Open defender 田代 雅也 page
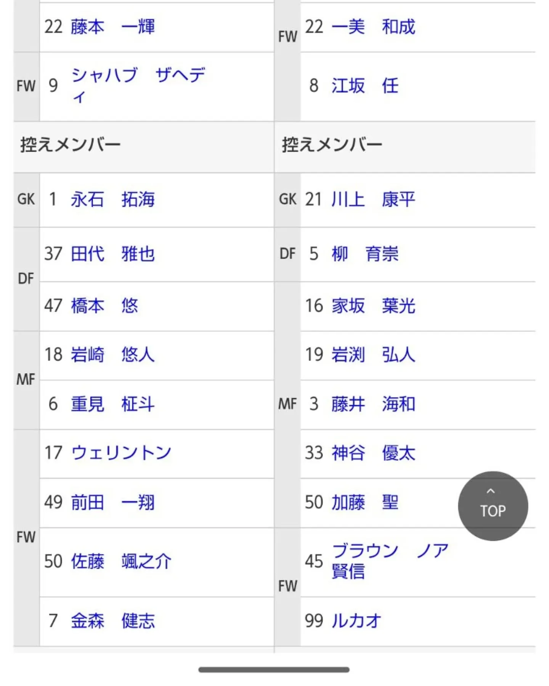 (x=113, y=254)
